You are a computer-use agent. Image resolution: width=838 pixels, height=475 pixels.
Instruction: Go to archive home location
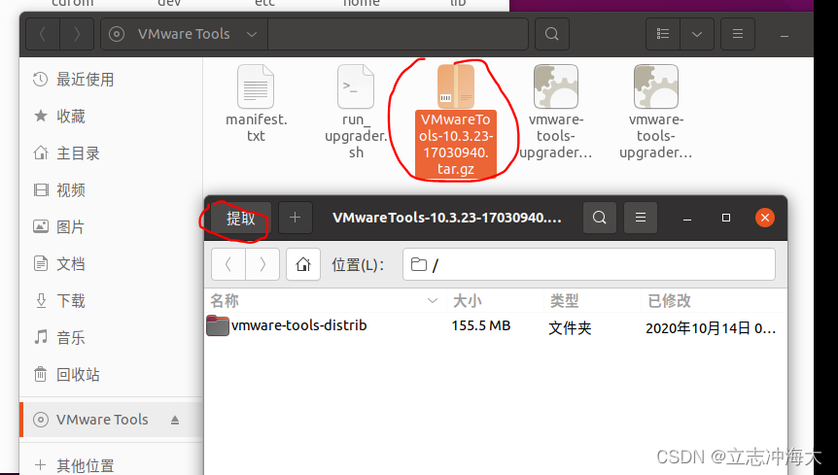point(303,264)
